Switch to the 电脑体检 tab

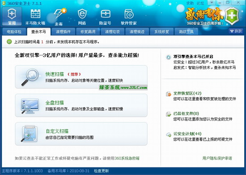(14, 32)
